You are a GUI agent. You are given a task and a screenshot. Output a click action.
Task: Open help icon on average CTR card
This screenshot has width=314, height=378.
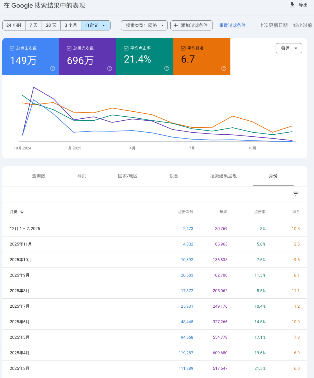[167, 68]
